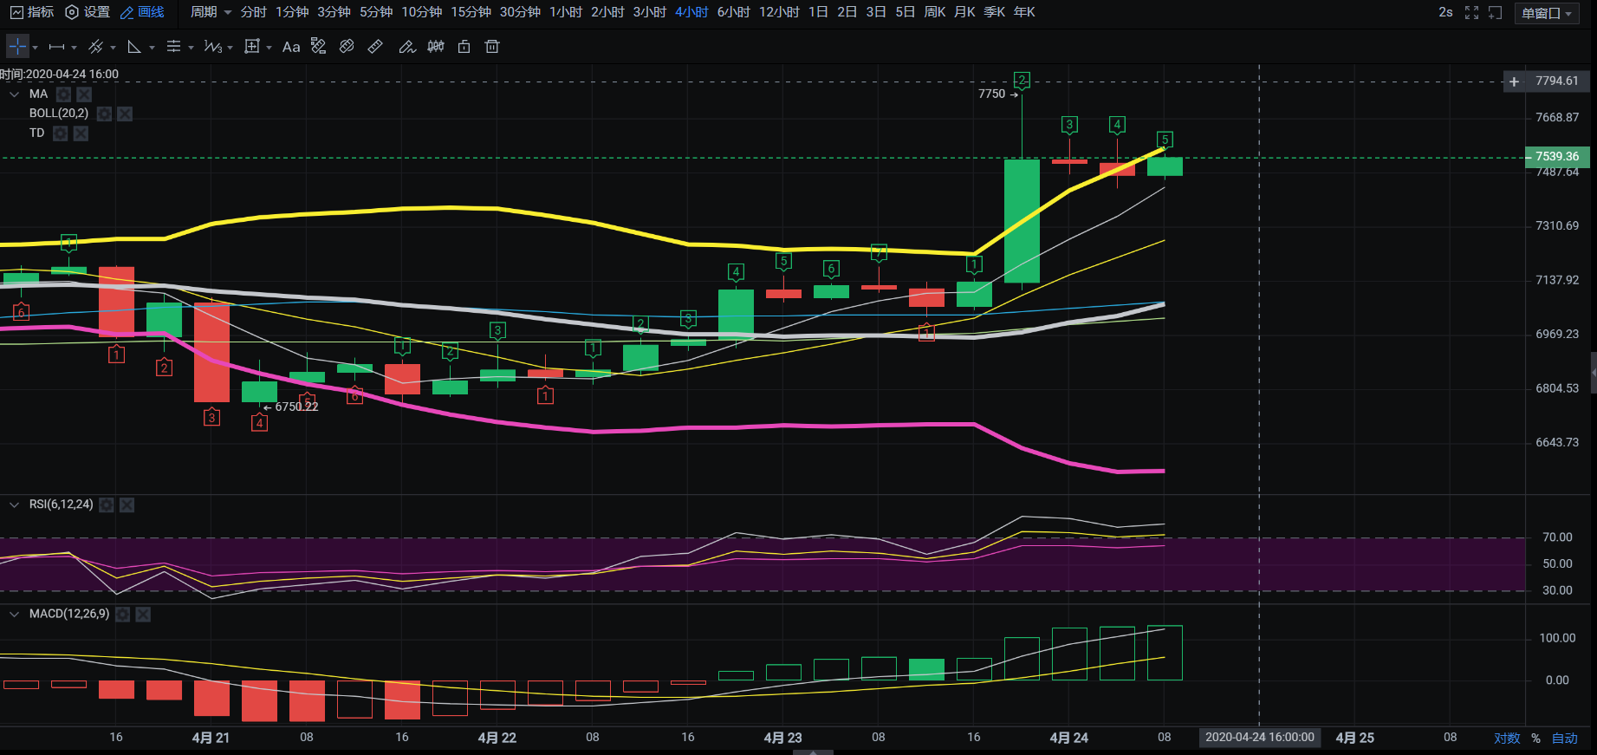Click the 2020-04-24 16:00:00 time label
The image size is (1597, 755).
point(1260,738)
